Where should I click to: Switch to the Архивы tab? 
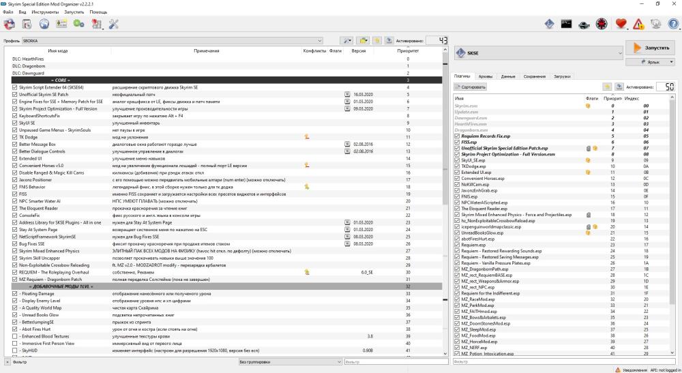tap(486, 76)
